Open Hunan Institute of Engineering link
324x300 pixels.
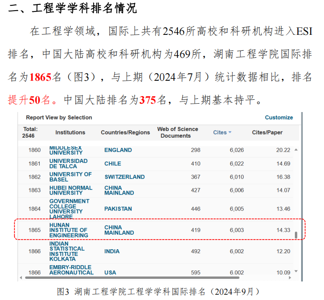[68, 230]
